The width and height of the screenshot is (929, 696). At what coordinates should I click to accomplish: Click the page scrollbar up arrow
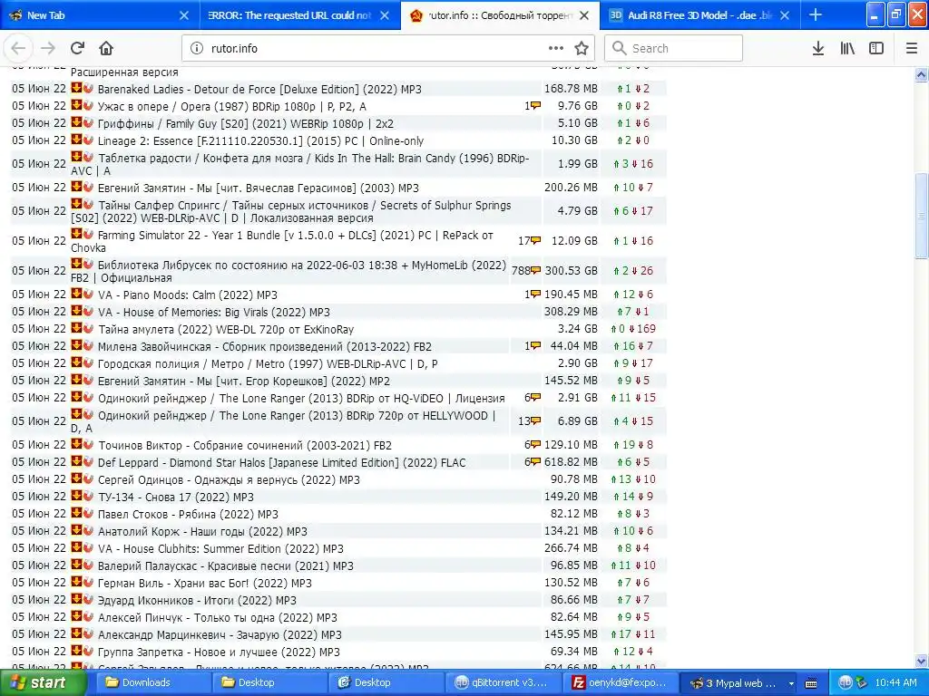(921, 74)
